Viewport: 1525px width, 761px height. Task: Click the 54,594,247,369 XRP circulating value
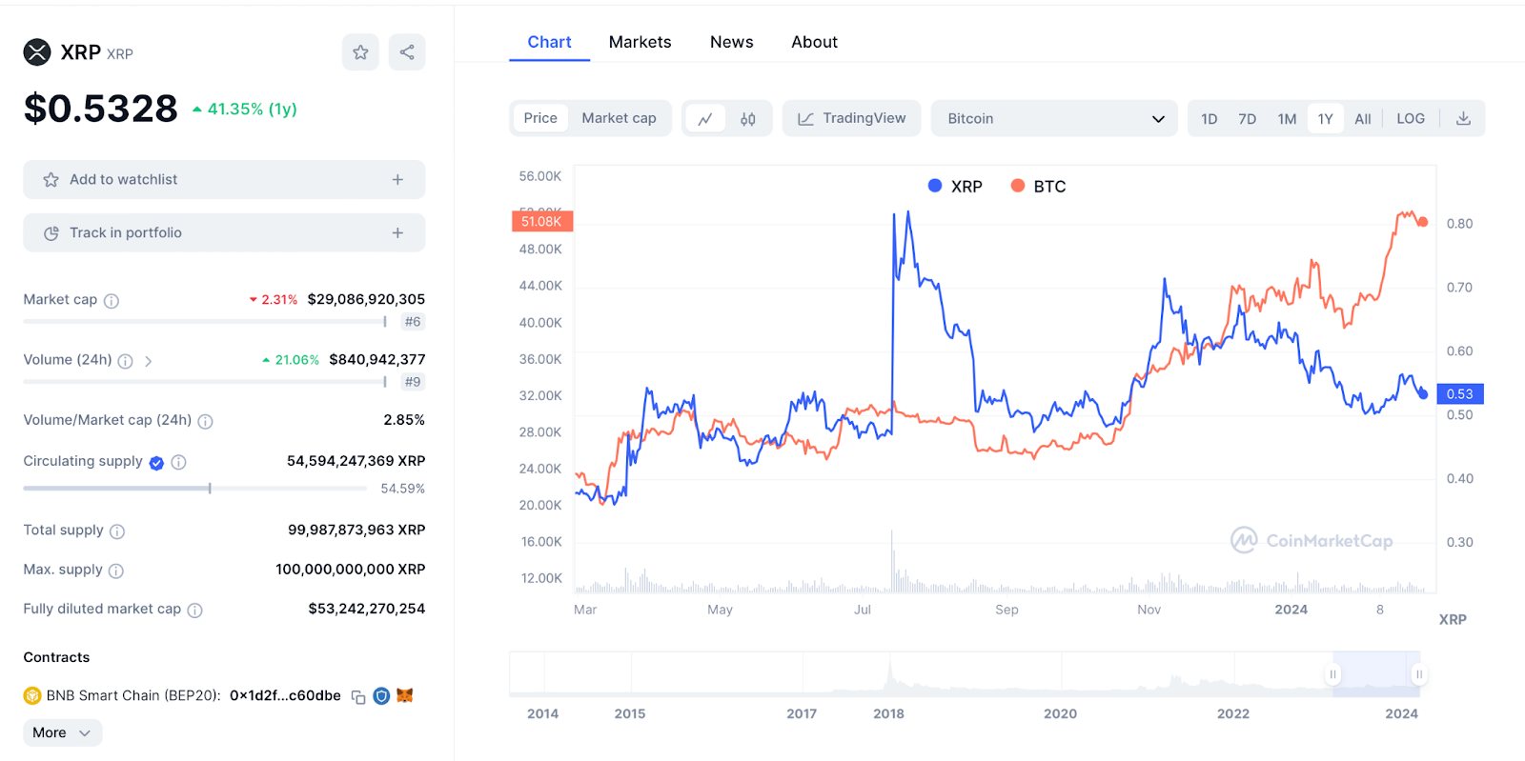pos(356,461)
